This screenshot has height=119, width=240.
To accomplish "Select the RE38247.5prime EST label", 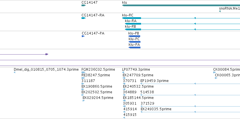I will pyautogui.click(x=96, y=75).
